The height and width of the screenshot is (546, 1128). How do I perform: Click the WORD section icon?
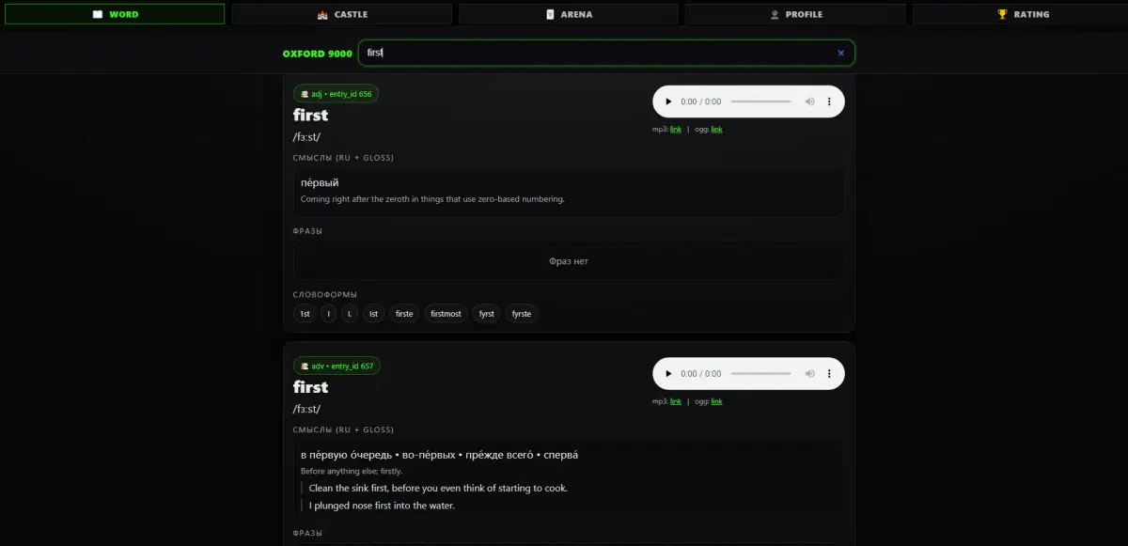point(97,13)
